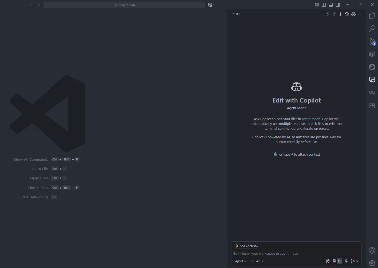Open Customize Layout in the title bar
Viewport: 378px width, 268px height.
coord(317,5)
